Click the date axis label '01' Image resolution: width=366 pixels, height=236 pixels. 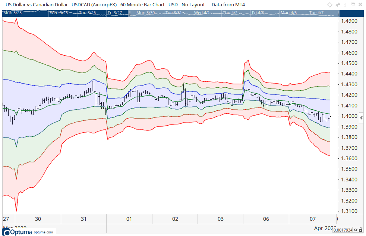tap(129, 219)
